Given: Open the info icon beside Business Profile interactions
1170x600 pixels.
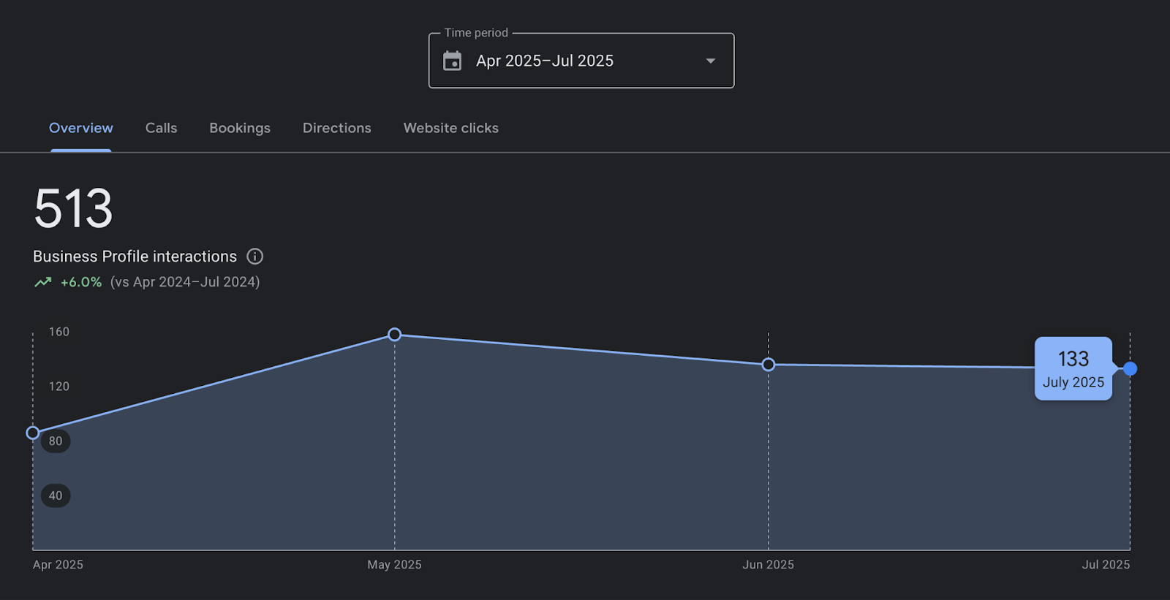Looking at the screenshot, I should tap(254, 257).
